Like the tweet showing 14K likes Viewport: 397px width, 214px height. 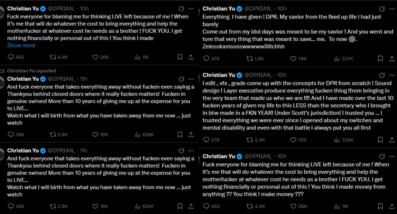pyautogui.click(x=293, y=59)
